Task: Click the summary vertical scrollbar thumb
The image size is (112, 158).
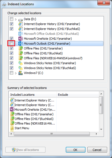Action: (x=101, y=105)
